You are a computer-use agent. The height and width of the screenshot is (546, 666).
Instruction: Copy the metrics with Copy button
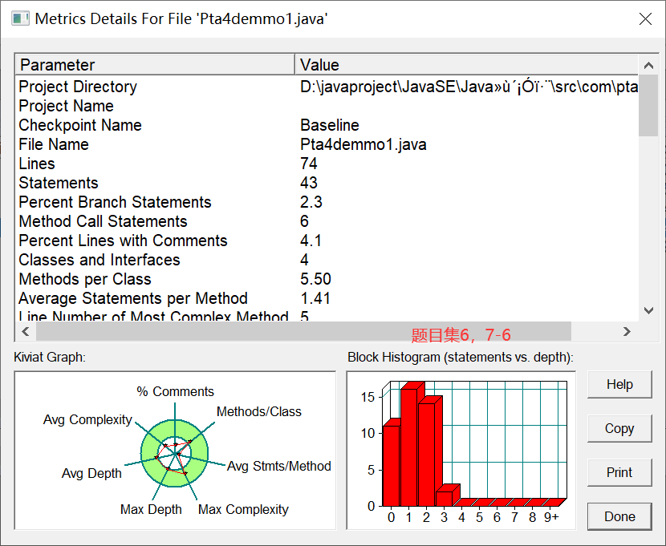click(619, 428)
